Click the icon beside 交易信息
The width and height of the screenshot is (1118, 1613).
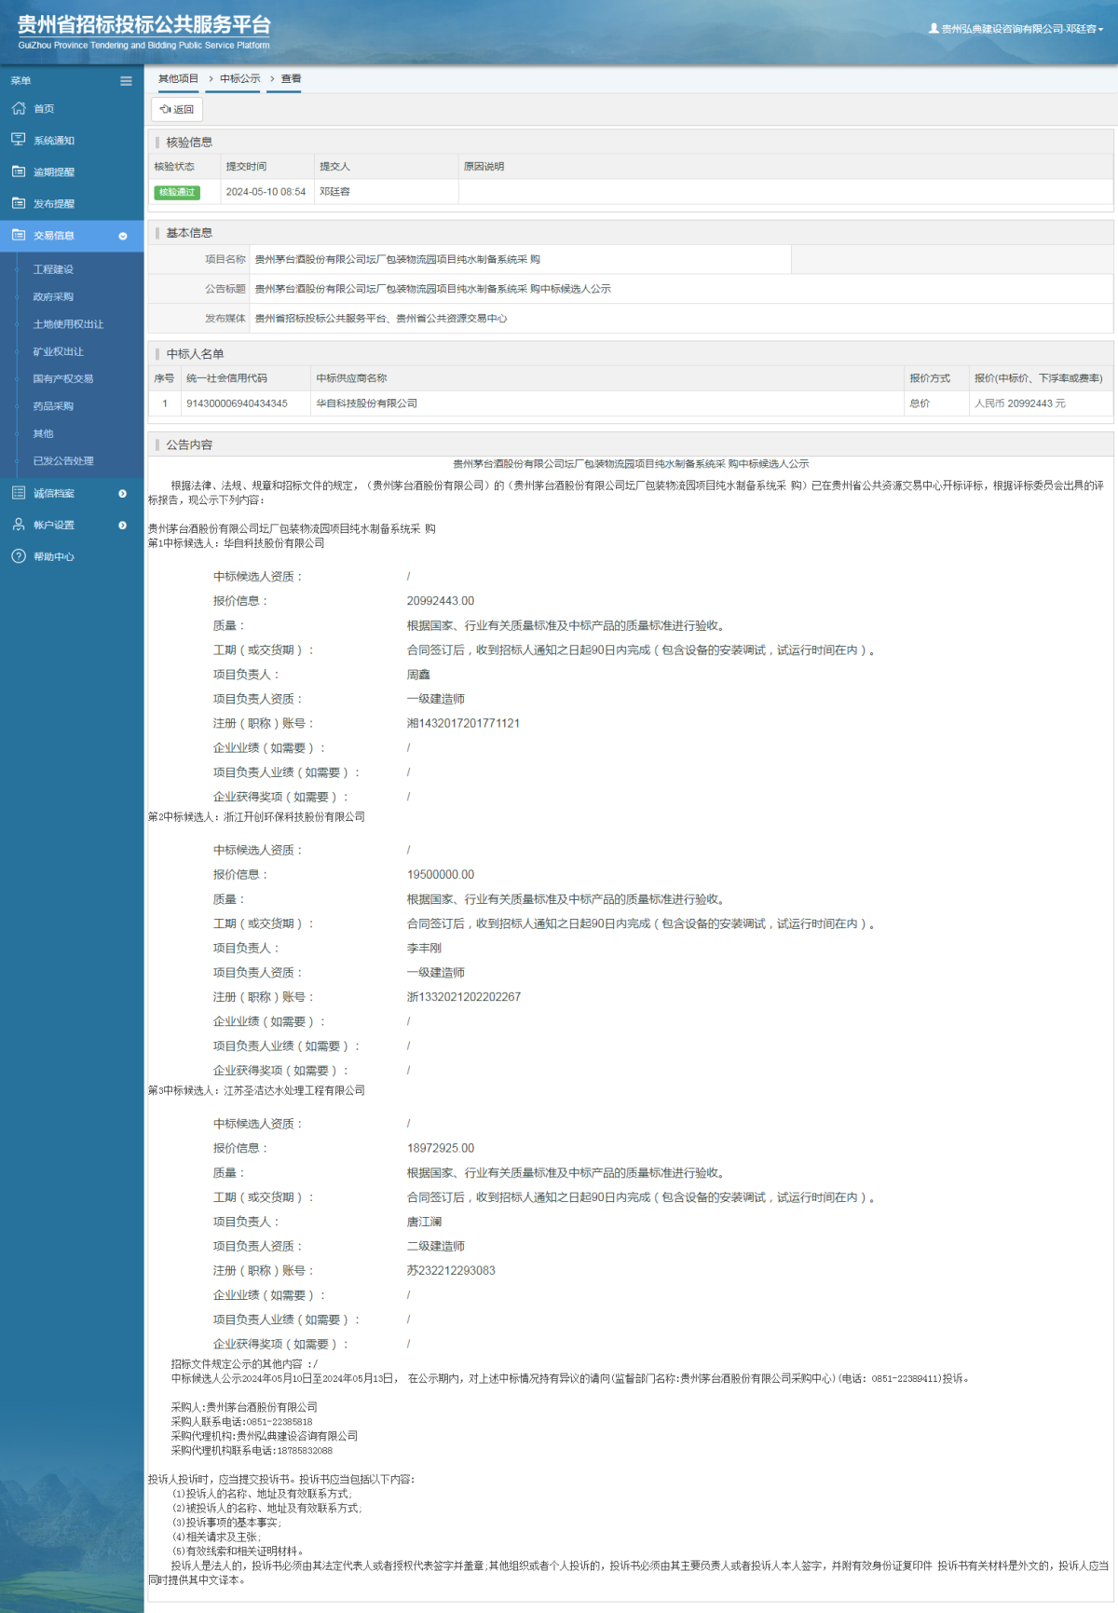coord(19,235)
